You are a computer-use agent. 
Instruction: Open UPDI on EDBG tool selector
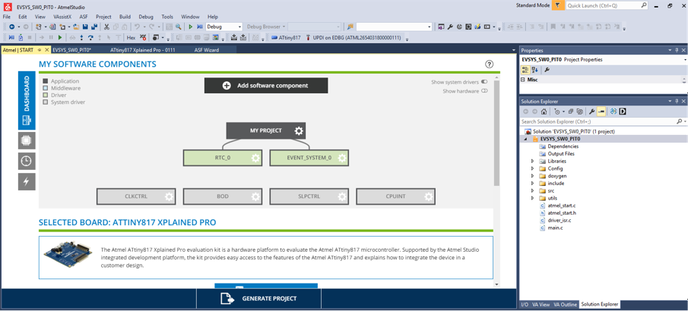354,38
